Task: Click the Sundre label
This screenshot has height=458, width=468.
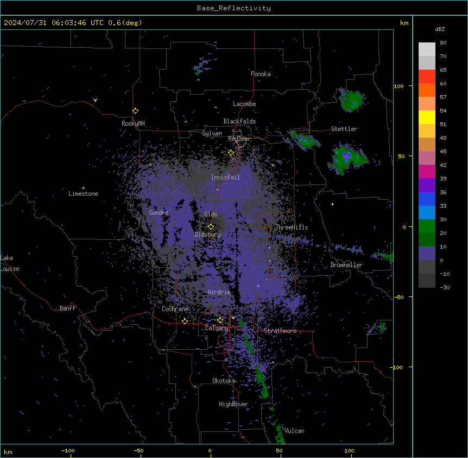Action: (159, 213)
